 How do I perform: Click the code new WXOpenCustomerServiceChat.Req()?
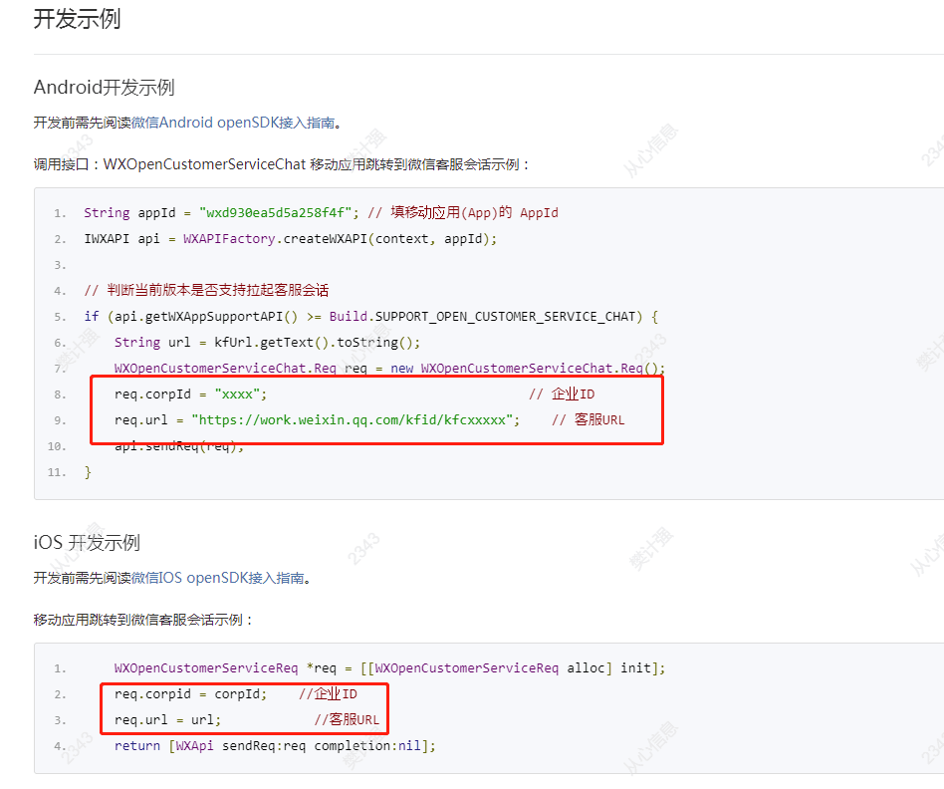click(x=528, y=368)
